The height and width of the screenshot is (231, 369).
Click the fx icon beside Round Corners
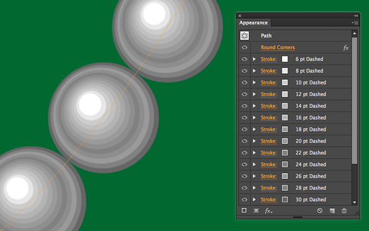point(346,47)
